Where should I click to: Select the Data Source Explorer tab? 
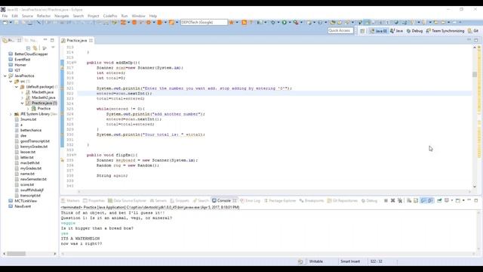click(127, 200)
